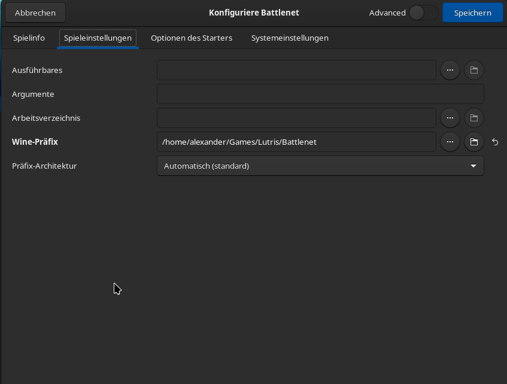Reset Wine-Präfix with the undo arrow
Screen dimensions: 507x384
coord(495,142)
